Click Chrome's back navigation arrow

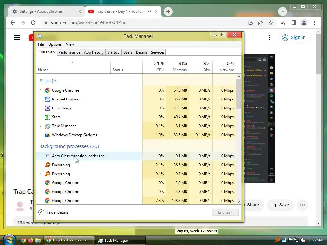[13, 23]
